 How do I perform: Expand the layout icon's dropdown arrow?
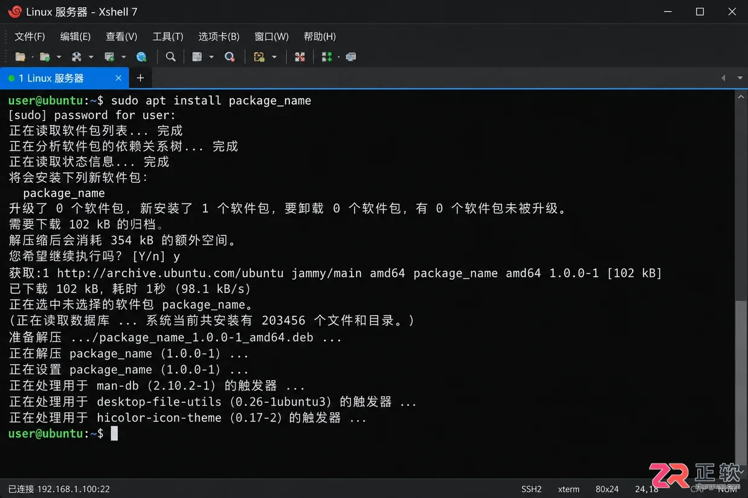tap(211, 57)
